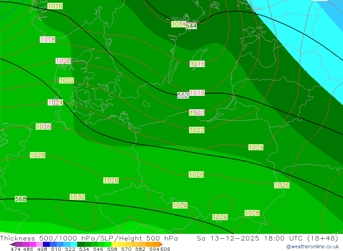Click legend value 486
This screenshot has width=343, height=251.
tap(28, 249)
